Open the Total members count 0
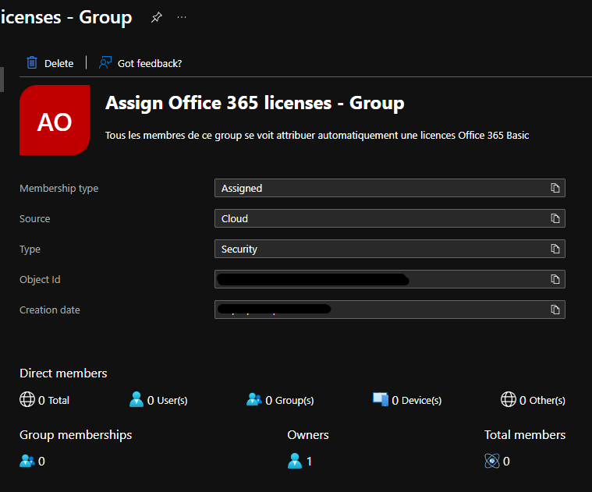The height and width of the screenshot is (492, 592). click(506, 461)
